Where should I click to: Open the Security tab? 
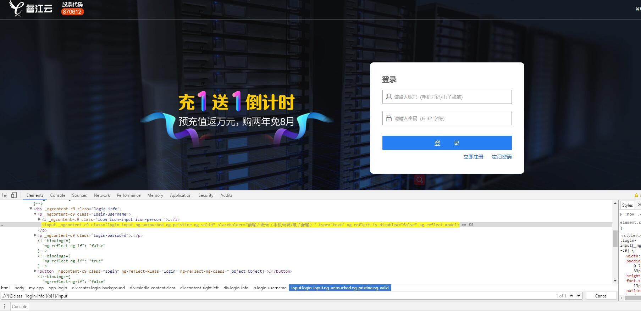click(206, 195)
